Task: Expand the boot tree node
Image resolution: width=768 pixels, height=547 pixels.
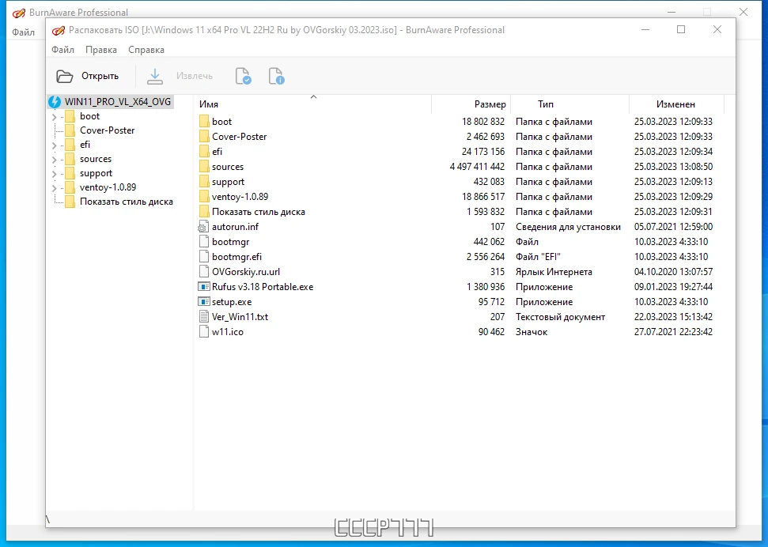Action: pos(54,116)
